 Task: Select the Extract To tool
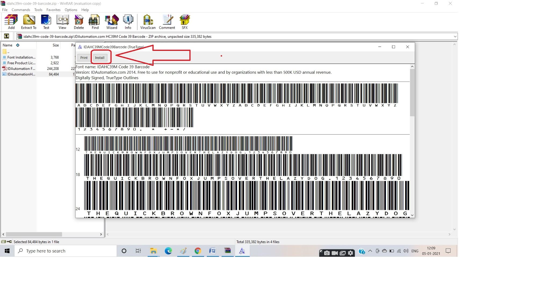pos(28,21)
